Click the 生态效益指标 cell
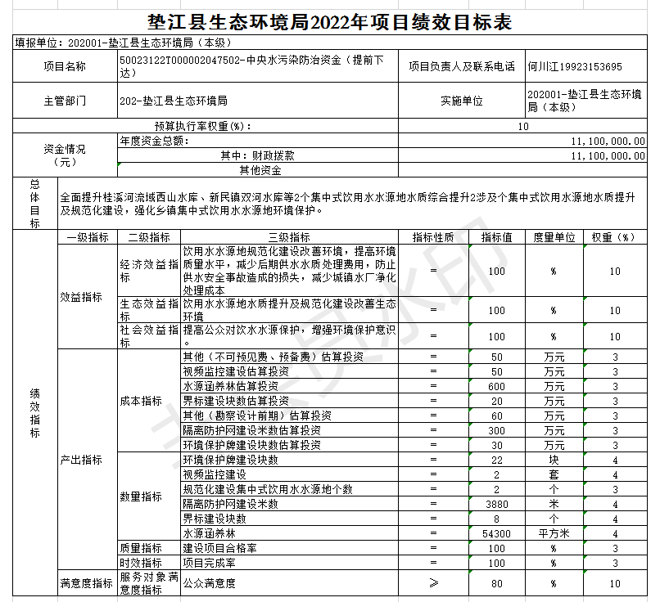660x602 pixels. tap(149, 310)
